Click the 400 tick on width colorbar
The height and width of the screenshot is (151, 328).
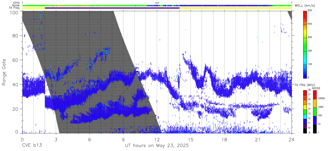point(310,24)
